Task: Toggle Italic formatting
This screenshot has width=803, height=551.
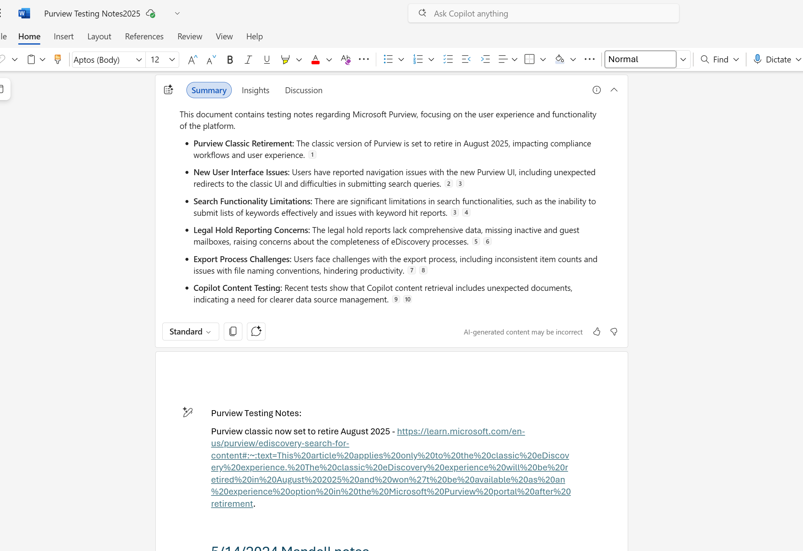Action: pyautogui.click(x=248, y=59)
